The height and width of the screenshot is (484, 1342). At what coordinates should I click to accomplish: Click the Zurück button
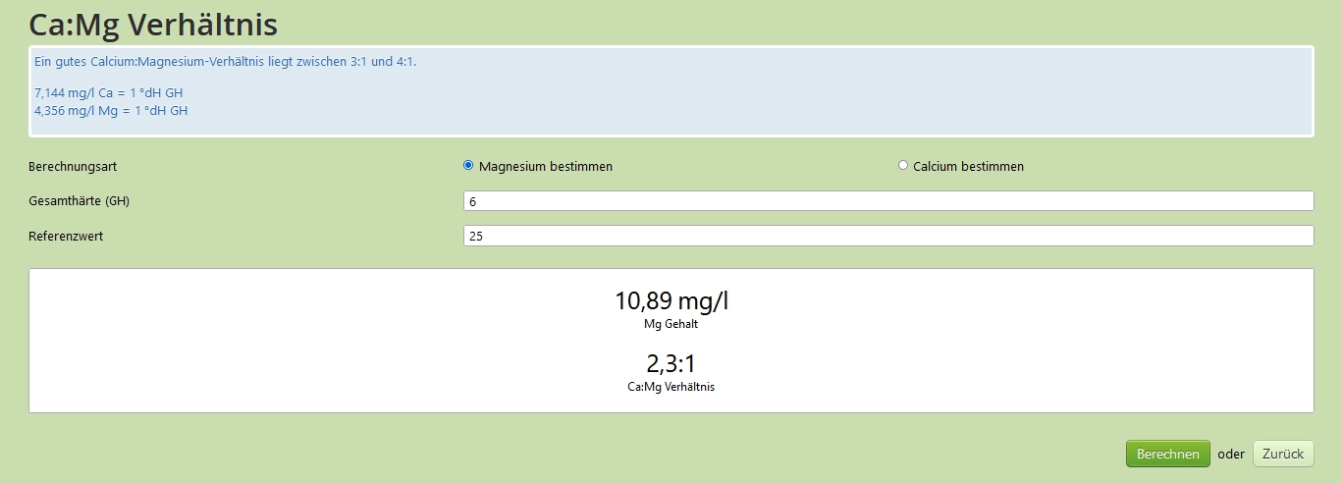1282,454
